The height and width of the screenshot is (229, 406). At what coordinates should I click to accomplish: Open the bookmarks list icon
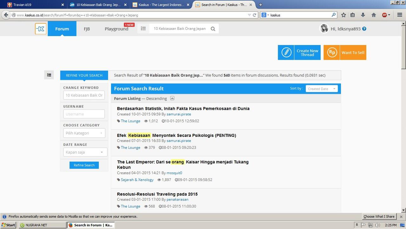(352, 15)
